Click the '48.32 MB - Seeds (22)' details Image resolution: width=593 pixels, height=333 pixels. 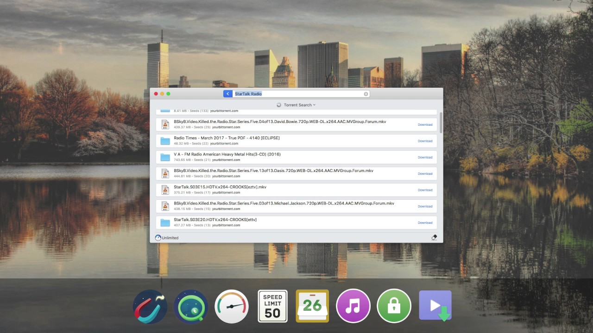click(x=191, y=143)
